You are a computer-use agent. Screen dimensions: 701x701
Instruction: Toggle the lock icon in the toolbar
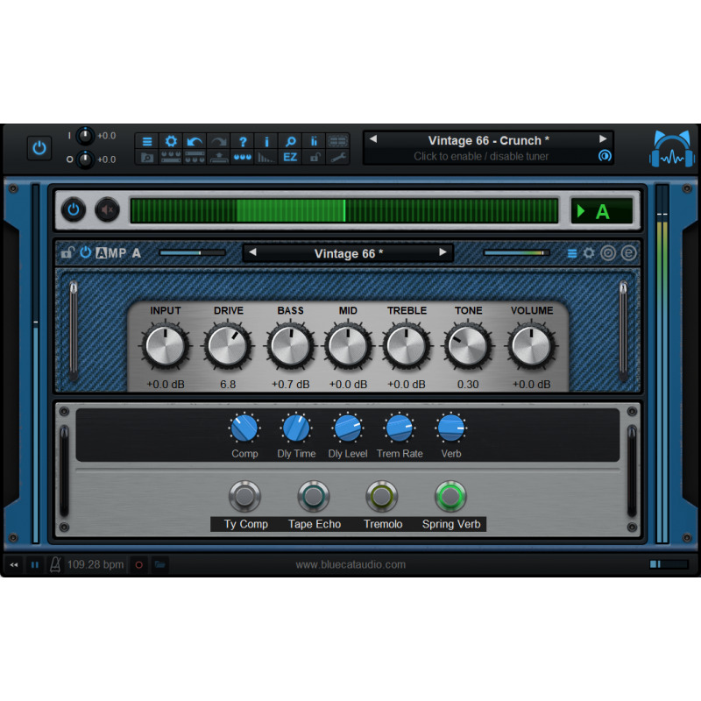pos(314,159)
